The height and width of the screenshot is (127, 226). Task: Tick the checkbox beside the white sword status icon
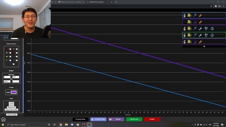coord(17,49)
